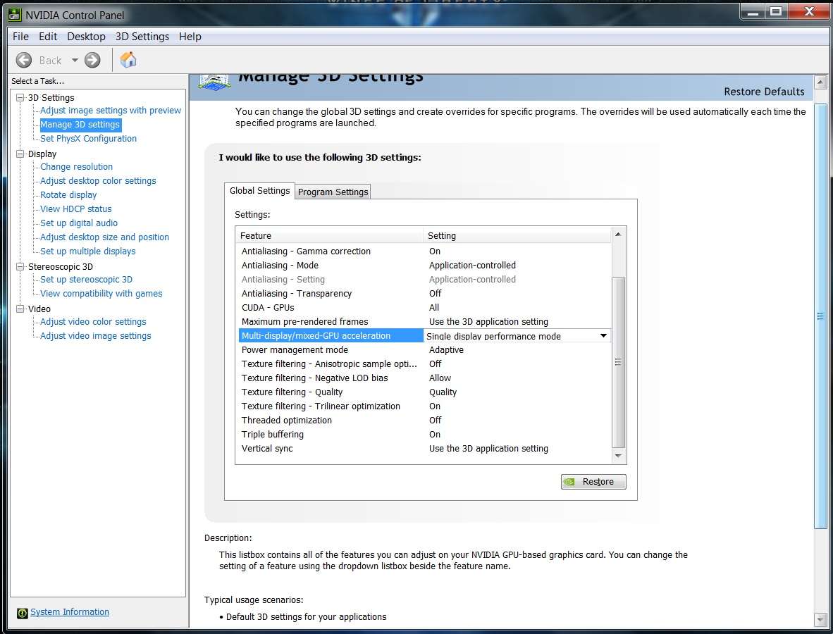The width and height of the screenshot is (833, 634).
Task: Click the NVIDIA Control Panel title bar icon
Action: tap(15, 14)
